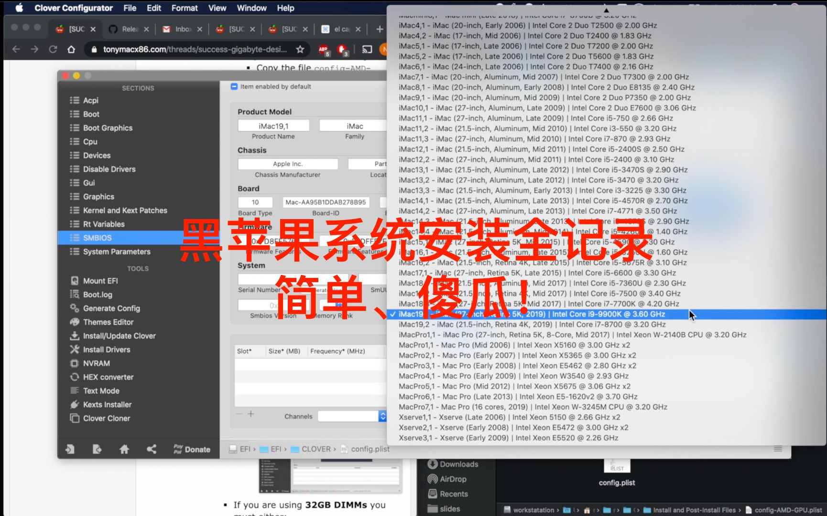Click the export configuration icon in bottom bar
The width and height of the screenshot is (827, 516).
pos(97,449)
